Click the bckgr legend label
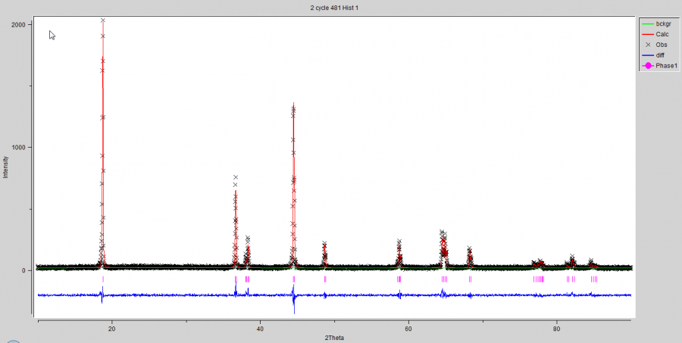Viewport: 682px width, 343px height. 664,23
